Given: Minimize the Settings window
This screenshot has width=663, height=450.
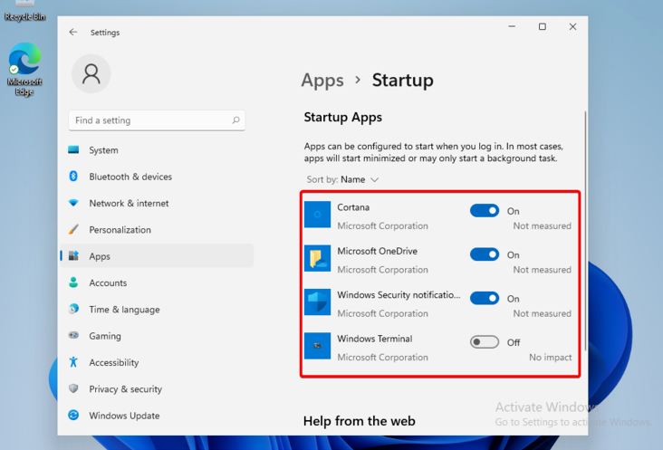Looking at the screenshot, I should click(512, 26).
